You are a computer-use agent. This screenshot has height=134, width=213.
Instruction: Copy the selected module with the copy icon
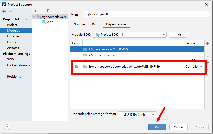tap(49, 11)
